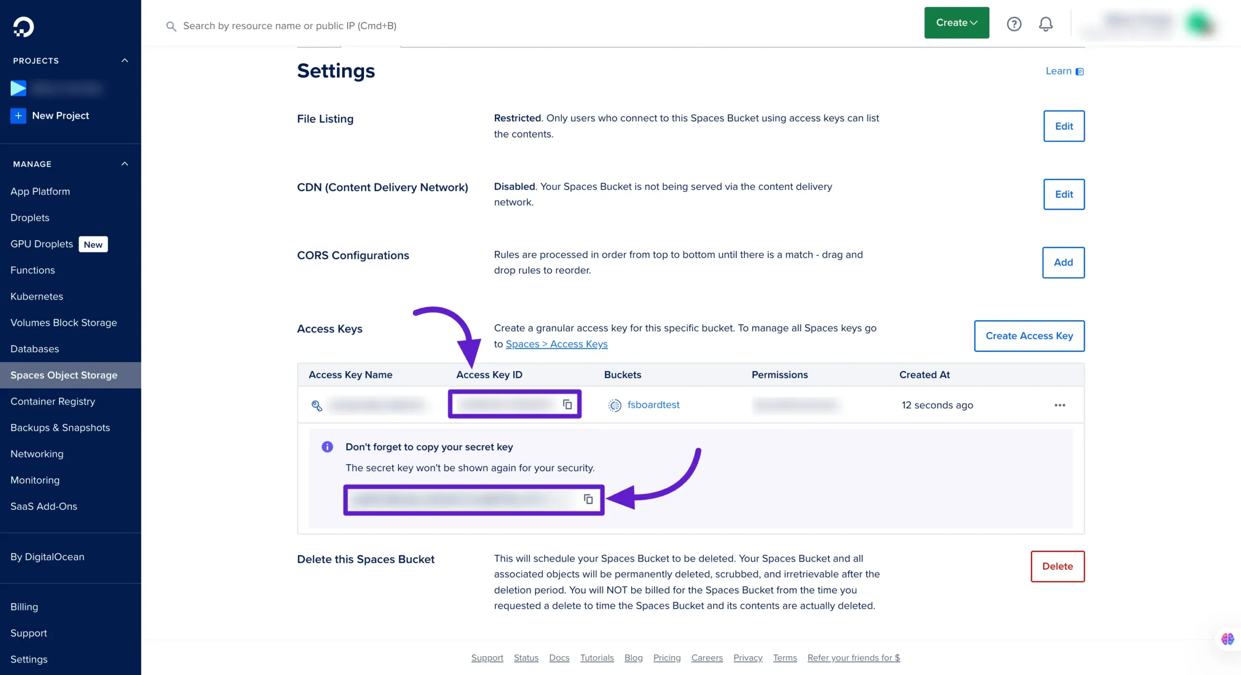Click the Learn documentation icon
1241x675 pixels.
tap(1080, 72)
